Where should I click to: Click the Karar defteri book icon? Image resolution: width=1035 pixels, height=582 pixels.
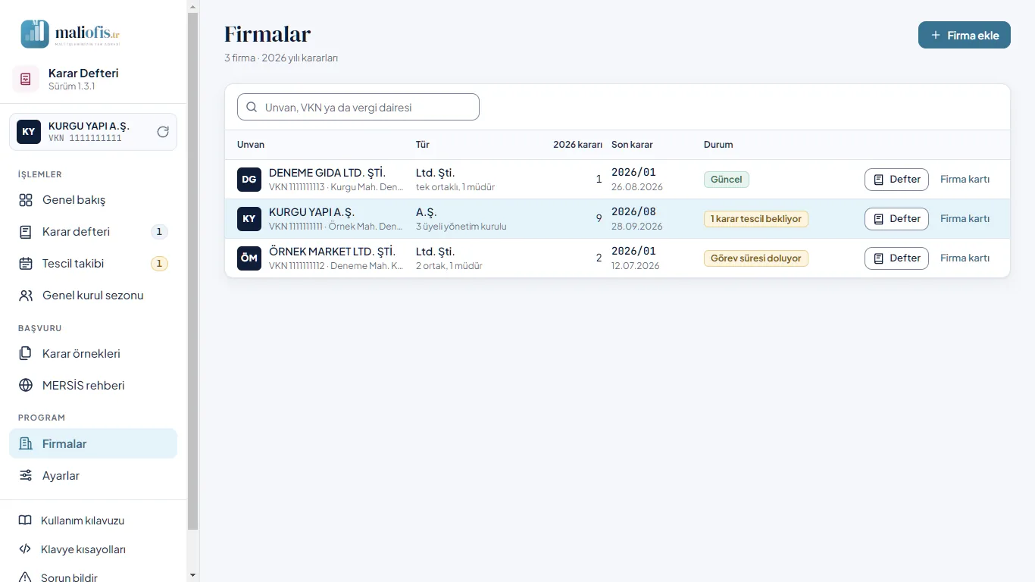coord(26,232)
